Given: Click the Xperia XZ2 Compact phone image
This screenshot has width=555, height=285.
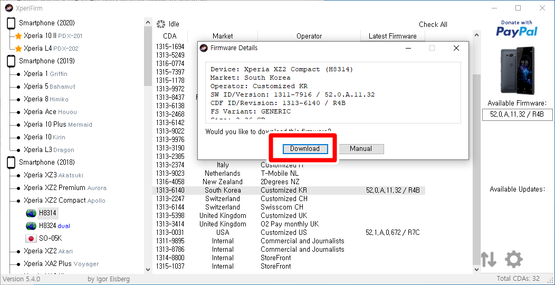Looking at the screenshot, I should coord(517,70).
